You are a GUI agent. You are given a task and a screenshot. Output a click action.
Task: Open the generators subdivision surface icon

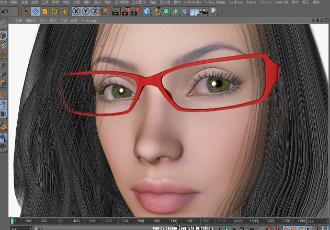[x=166, y=11]
